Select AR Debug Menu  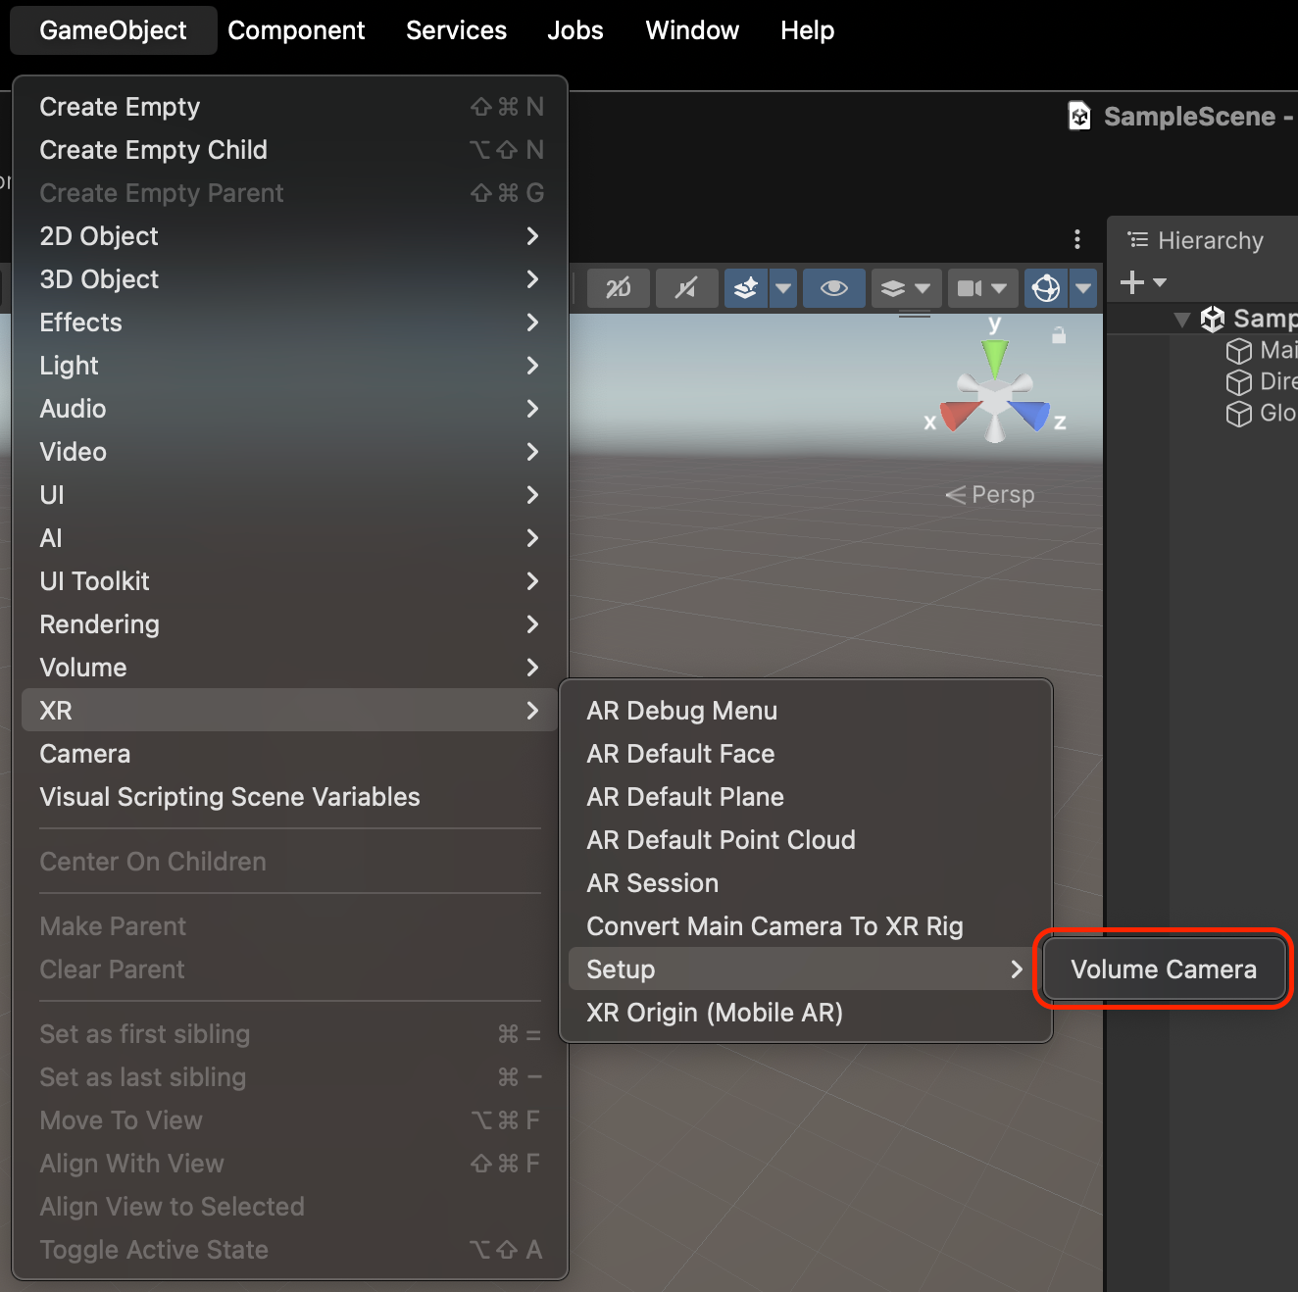click(806, 711)
